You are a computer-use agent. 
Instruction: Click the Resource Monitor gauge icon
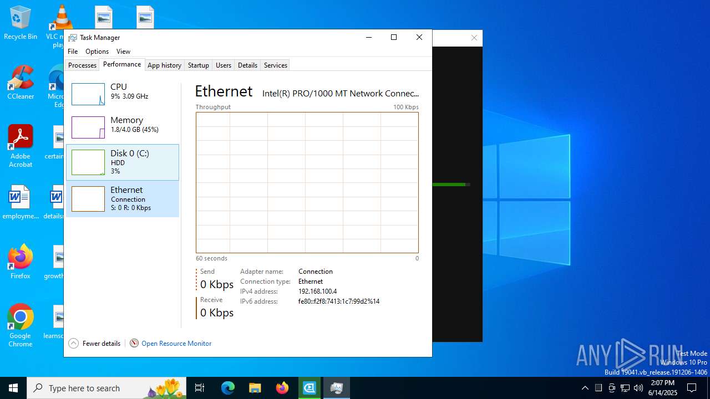pos(134,343)
